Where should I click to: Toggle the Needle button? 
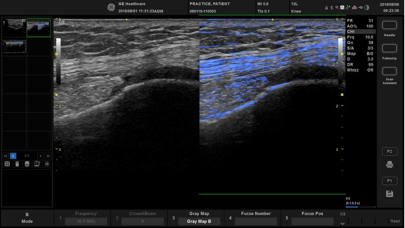point(390,25)
